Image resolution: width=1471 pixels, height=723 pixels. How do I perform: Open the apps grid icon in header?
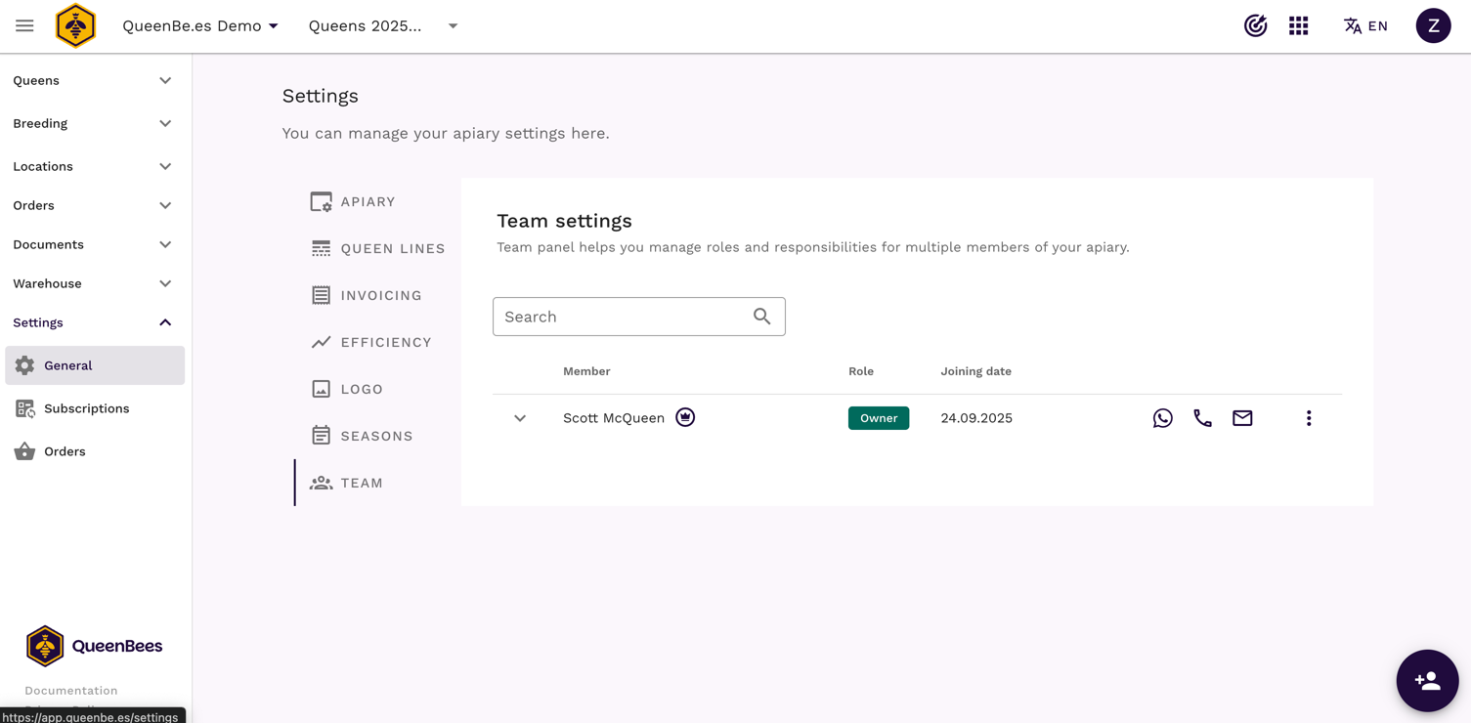click(1298, 26)
